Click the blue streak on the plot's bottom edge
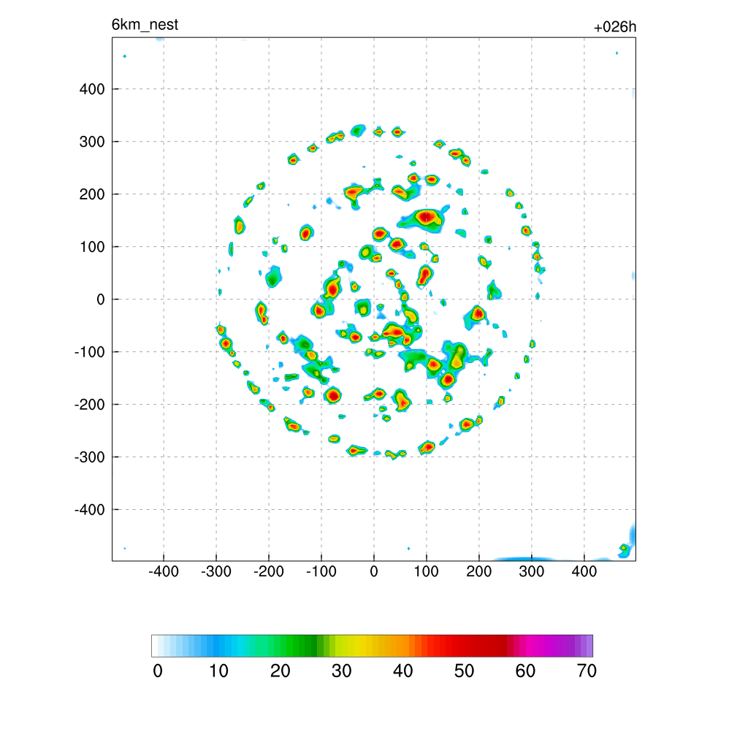 pos(524,559)
